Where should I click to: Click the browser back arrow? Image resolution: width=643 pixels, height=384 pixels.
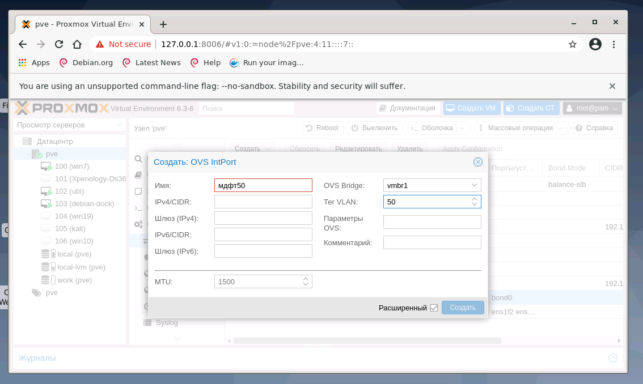point(23,44)
